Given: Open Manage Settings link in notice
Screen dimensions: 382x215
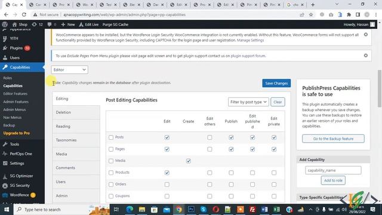Looking at the screenshot, I should click(x=250, y=40).
